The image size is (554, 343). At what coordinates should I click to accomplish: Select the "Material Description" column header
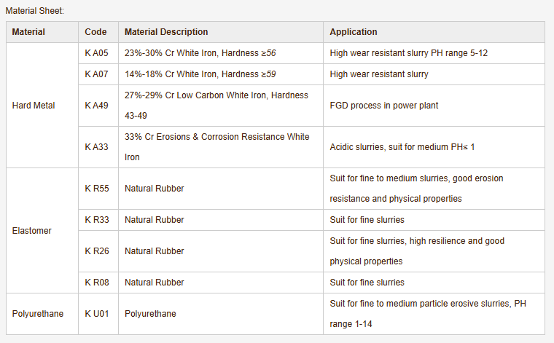(166, 32)
